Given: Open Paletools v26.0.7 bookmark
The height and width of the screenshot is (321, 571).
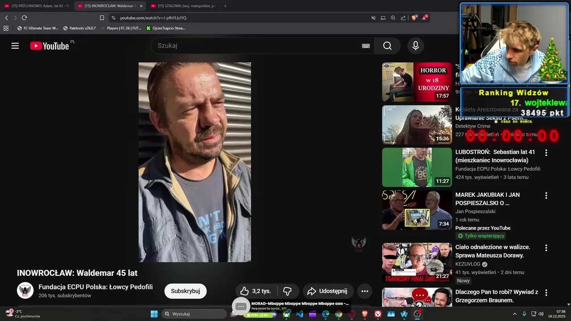Looking at the screenshot, I should [x=79, y=28].
